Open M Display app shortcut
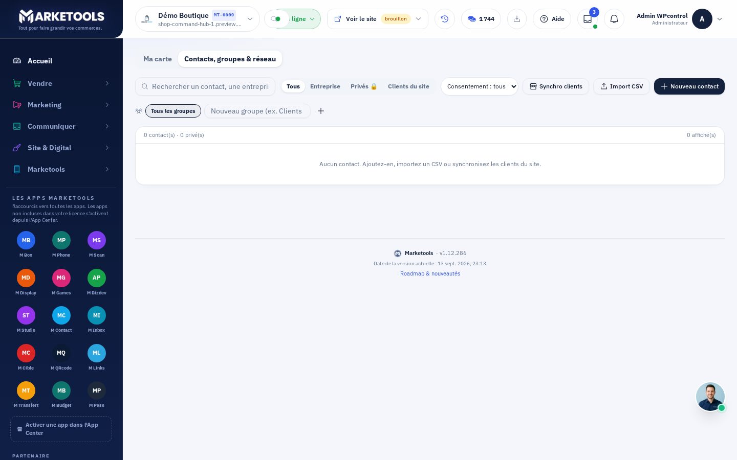The image size is (737, 460). coord(26,283)
